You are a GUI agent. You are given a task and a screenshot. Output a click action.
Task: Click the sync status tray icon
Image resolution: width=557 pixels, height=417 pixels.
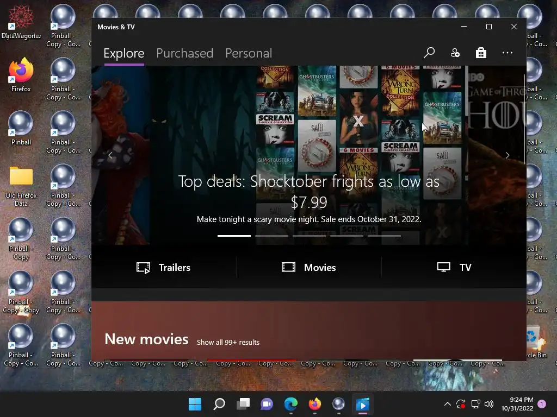pos(461,404)
